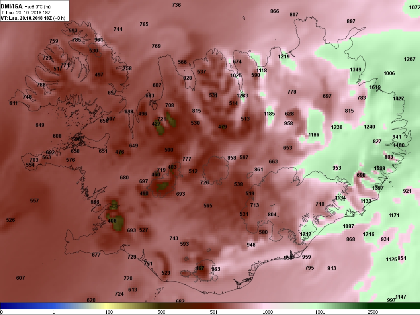Click the map value '1147'

pos(401,297)
